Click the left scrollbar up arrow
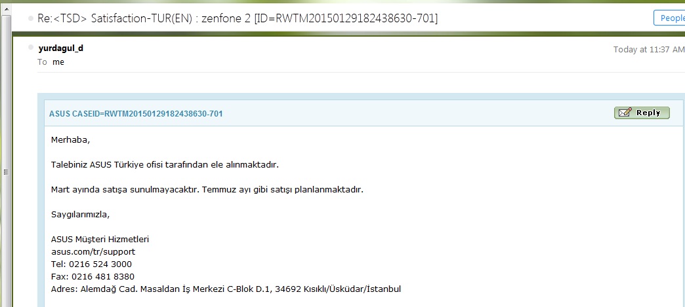Viewport: 685px width, 307px height. pyautogui.click(x=5, y=9)
